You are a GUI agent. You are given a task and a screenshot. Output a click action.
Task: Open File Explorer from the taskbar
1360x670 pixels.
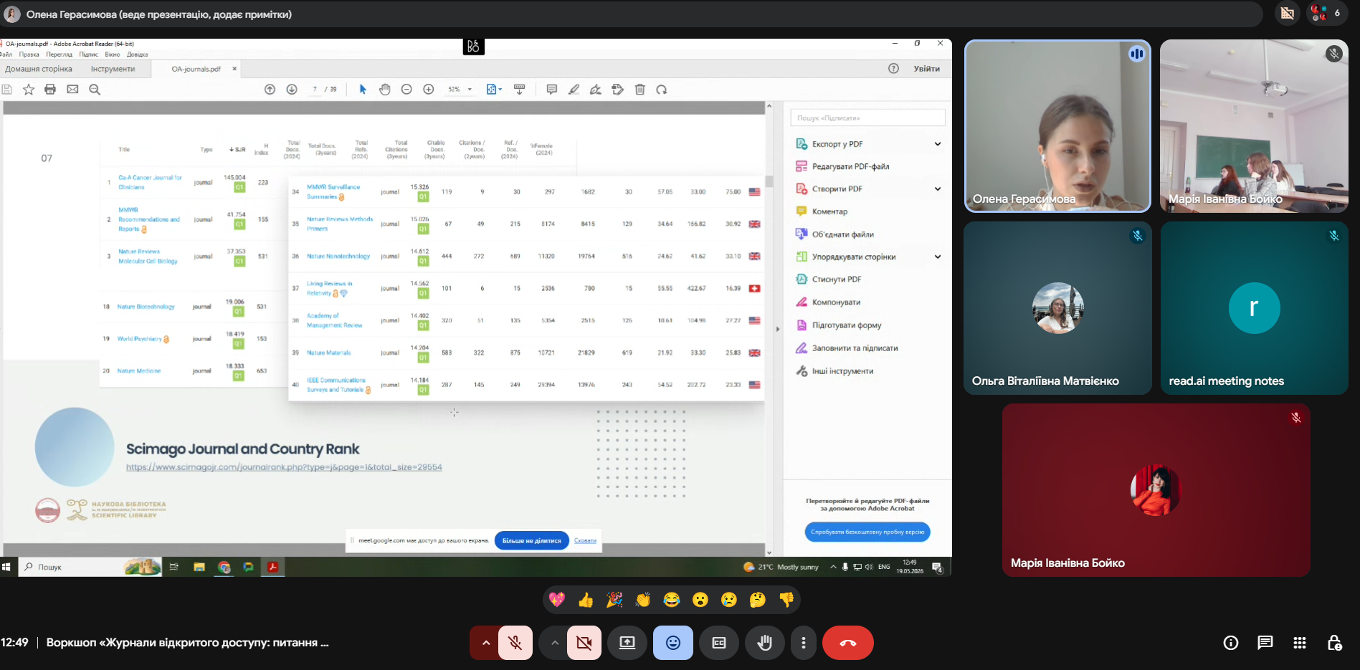pos(199,567)
